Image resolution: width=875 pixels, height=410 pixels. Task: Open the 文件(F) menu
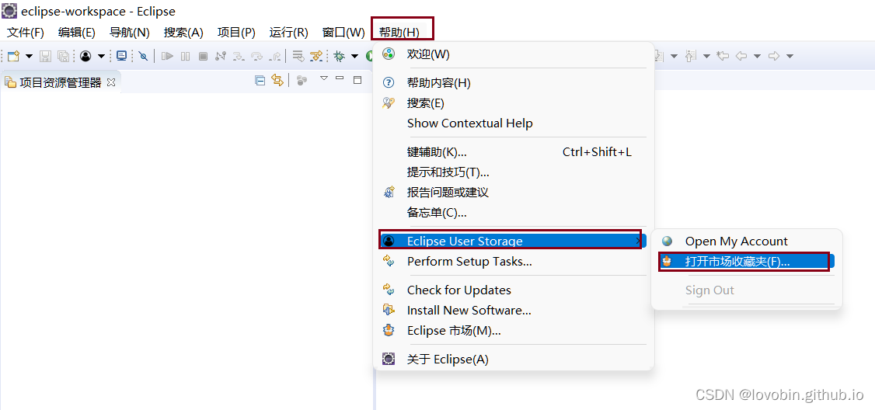coord(26,32)
